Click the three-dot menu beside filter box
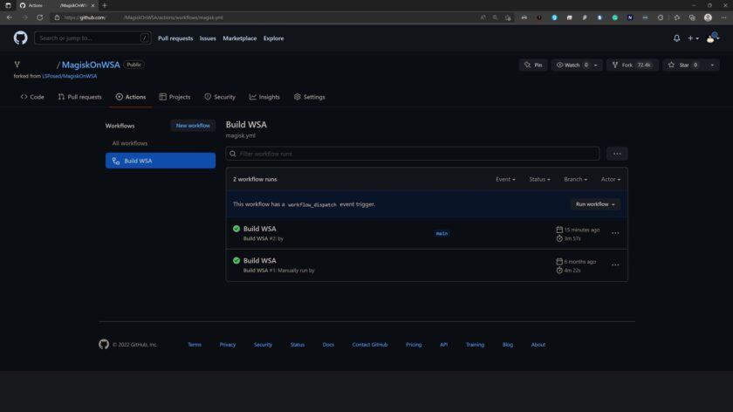 (617, 154)
